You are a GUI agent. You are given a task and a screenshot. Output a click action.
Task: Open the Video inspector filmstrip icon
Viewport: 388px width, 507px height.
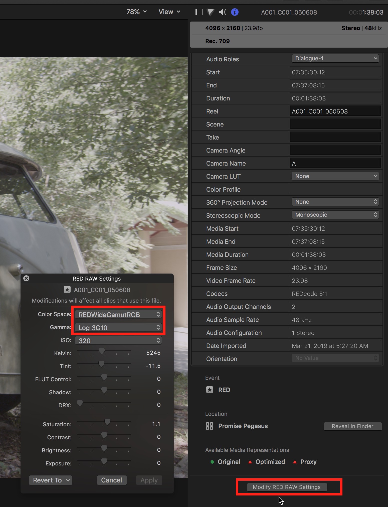pyautogui.click(x=199, y=12)
